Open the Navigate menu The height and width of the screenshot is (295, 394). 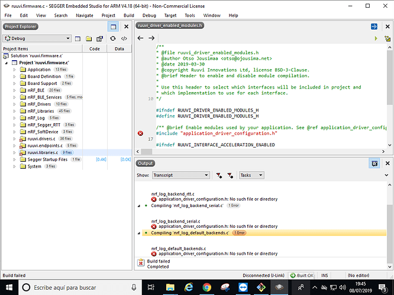(85, 15)
